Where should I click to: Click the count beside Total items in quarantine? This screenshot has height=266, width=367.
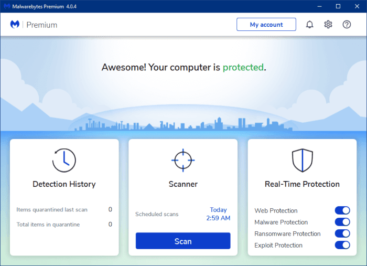[x=110, y=225]
